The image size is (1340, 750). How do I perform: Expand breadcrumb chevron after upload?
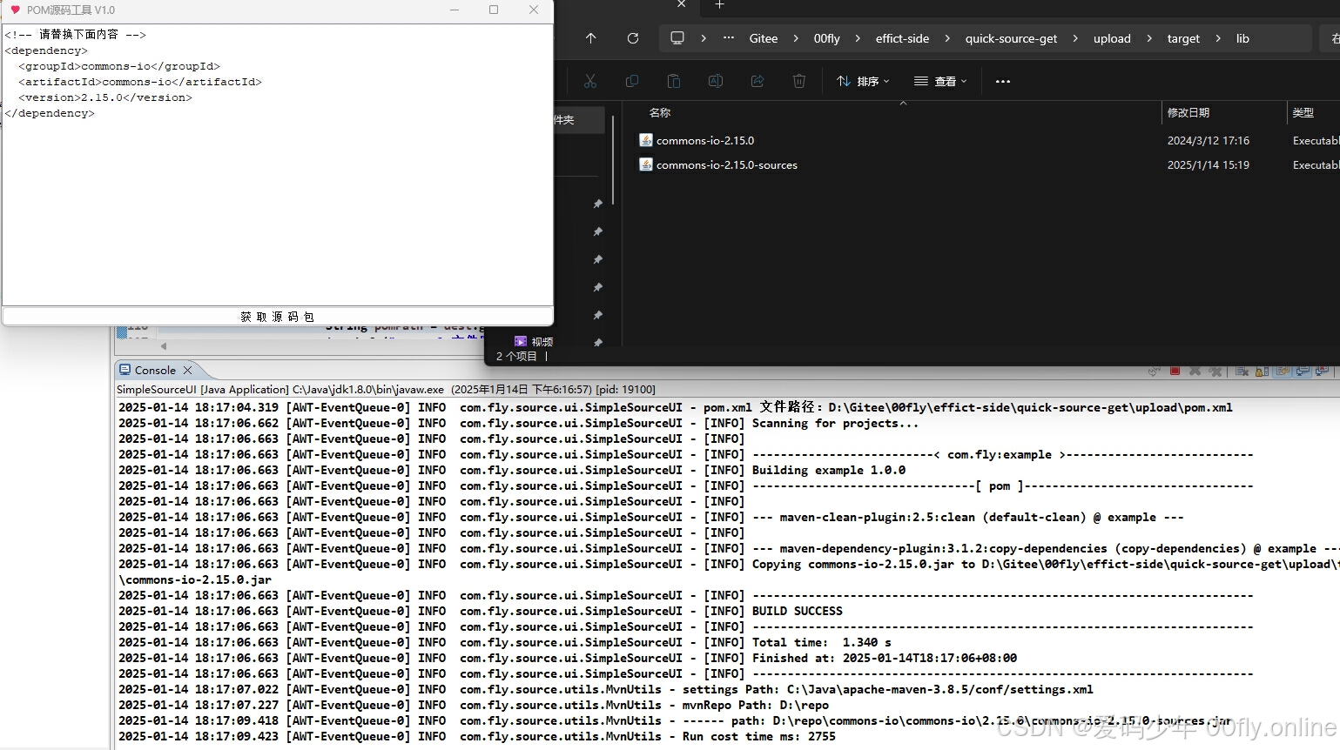pyautogui.click(x=1149, y=38)
